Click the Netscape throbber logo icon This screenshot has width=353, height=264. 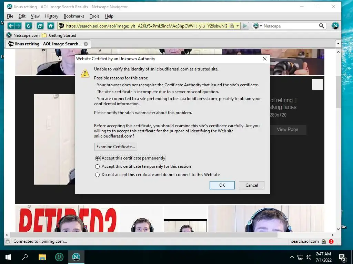(x=335, y=26)
